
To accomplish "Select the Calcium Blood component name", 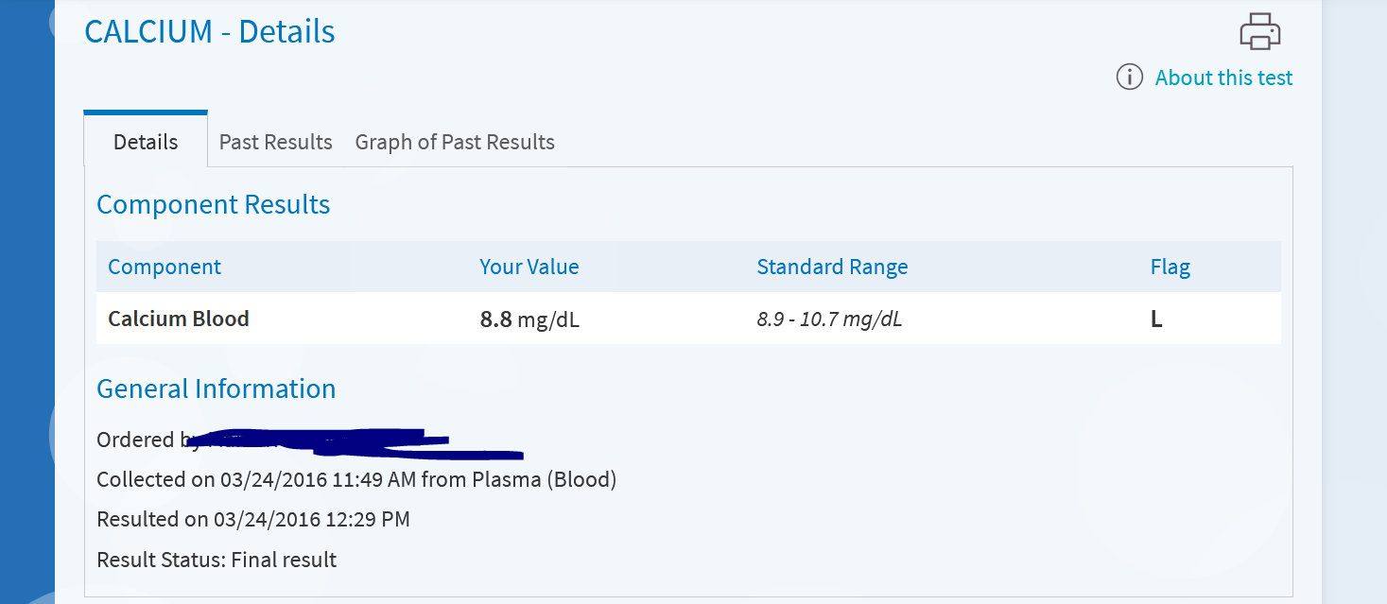I will (x=179, y=319).
